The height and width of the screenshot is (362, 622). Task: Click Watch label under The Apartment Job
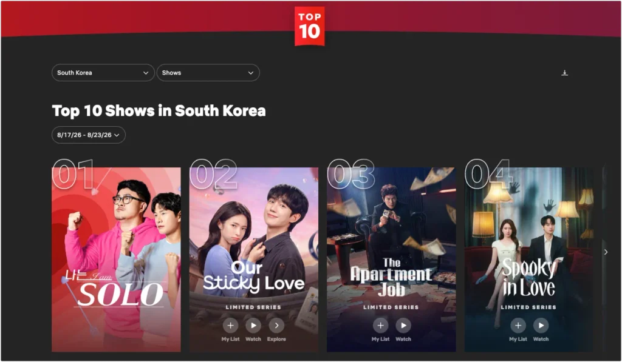[x=403, y=339]
